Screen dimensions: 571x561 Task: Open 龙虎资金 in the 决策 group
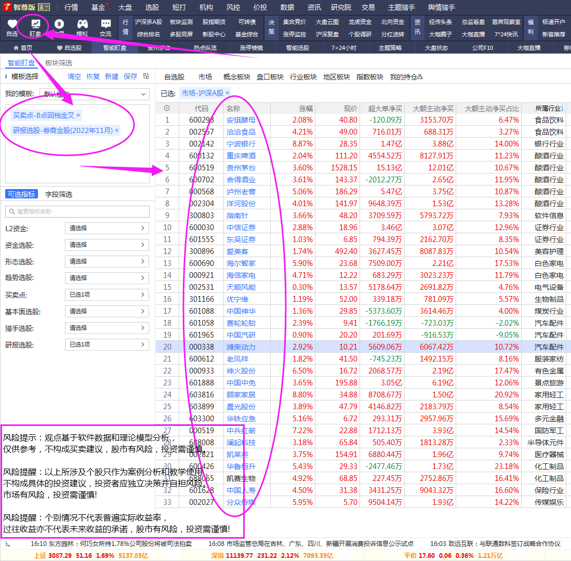[360, 22]
